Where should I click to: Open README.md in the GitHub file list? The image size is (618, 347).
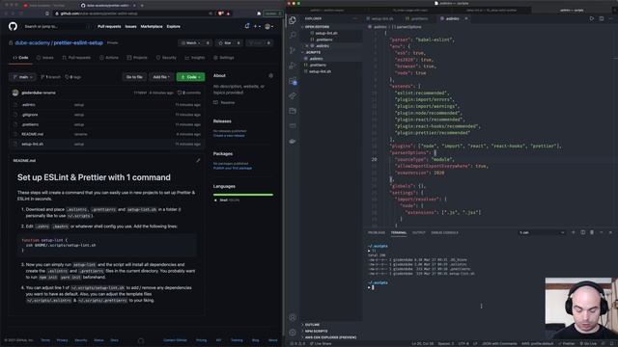[32, 134]
